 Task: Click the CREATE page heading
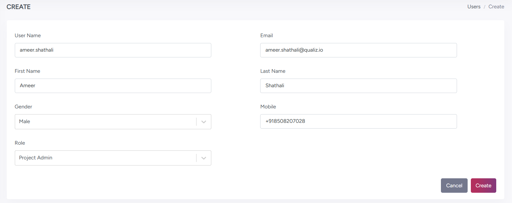coord(19,7)
